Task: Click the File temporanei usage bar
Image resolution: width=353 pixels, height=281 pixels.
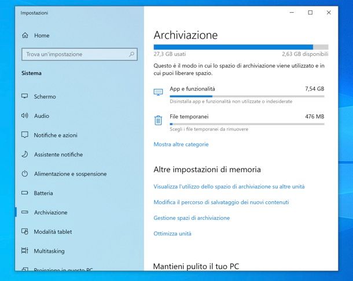Action: (247, 124)
